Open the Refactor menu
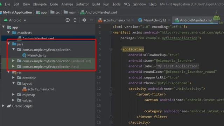The image size is (224, 126). 83,4
